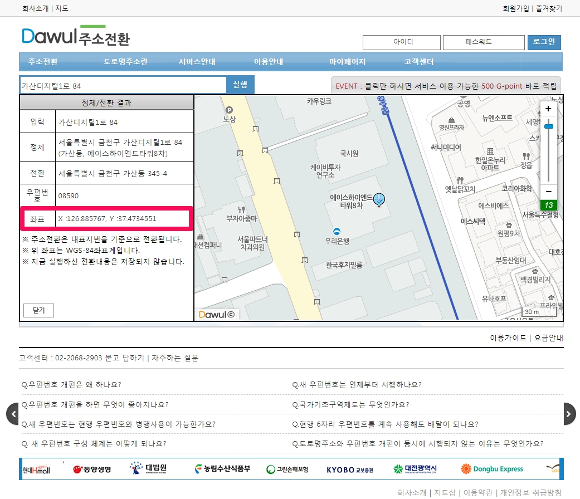The image size is (580, 499).
Task: Open FAQ 우편번호 개편은 왜 하나요
Action: [71, 384]
